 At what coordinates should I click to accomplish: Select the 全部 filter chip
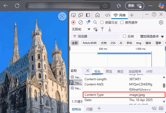[75, 43]
